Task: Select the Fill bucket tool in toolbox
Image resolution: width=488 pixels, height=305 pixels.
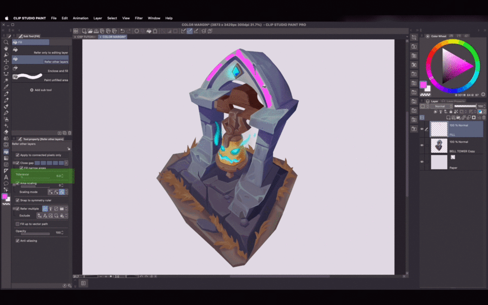Action: [6, 151]
